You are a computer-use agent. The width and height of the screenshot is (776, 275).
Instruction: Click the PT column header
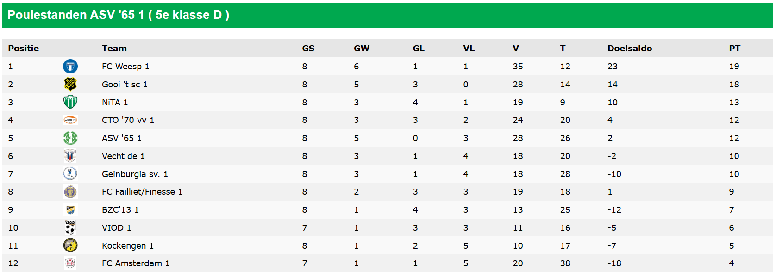coord(734,49)
